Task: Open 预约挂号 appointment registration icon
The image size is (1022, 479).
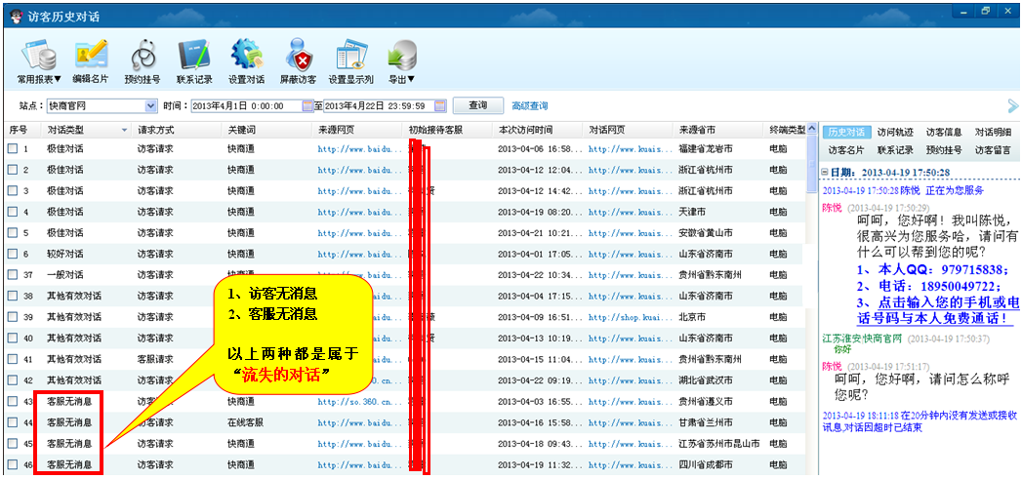Action: (x=143, y=55)
